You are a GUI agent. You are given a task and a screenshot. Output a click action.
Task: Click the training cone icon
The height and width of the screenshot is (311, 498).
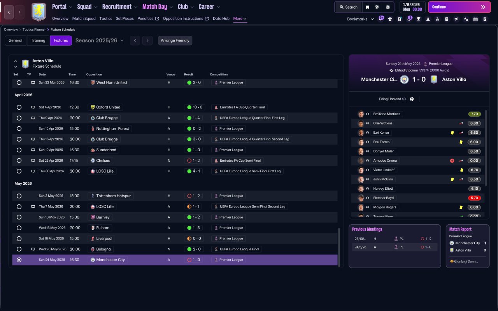click(x=428, y=19)
